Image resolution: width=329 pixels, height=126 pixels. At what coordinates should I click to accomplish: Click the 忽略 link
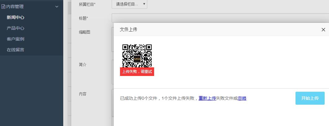(242, 98)
